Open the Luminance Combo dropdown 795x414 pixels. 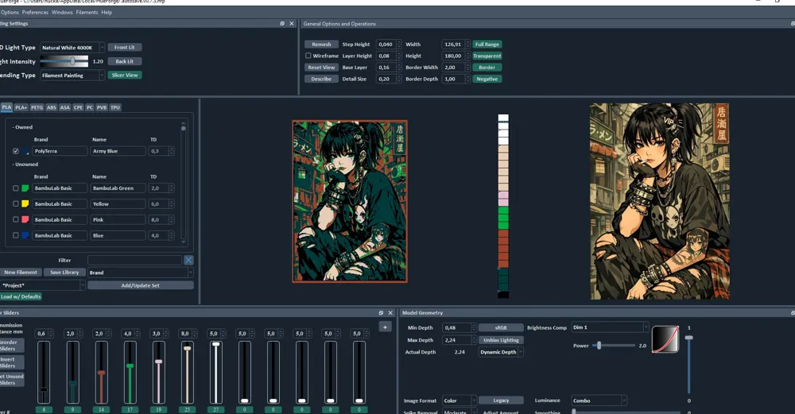pyautogui.click(x=599, y=400)
